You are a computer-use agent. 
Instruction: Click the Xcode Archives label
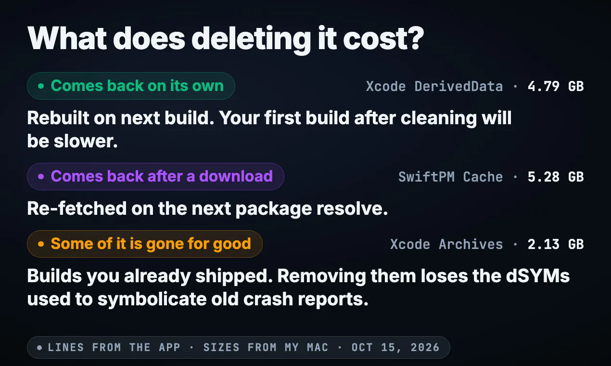[x=446, y=245]
